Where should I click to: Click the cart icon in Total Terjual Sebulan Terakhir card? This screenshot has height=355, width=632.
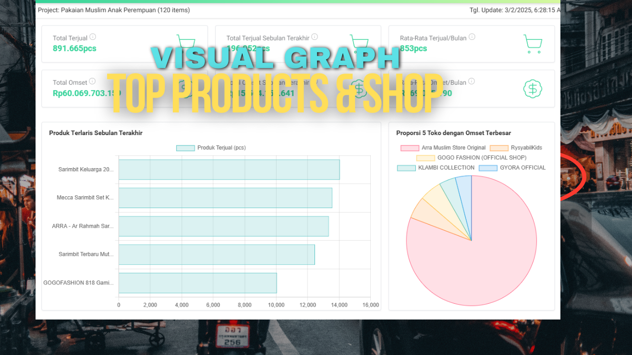[359, 43]
